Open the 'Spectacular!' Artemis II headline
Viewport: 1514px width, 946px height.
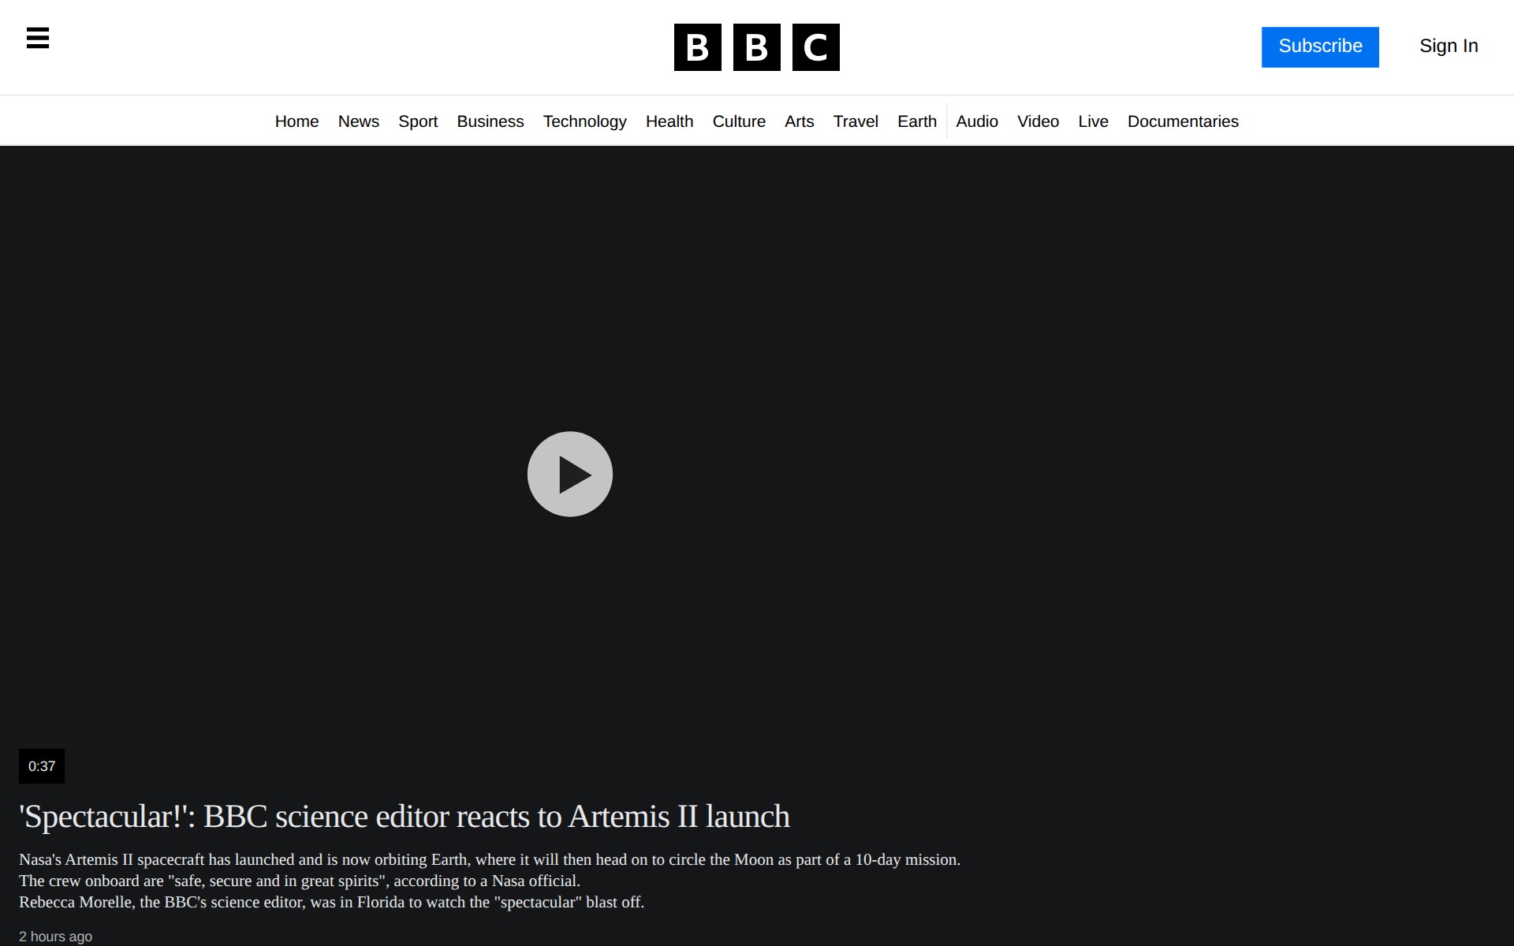pos(405,817)
